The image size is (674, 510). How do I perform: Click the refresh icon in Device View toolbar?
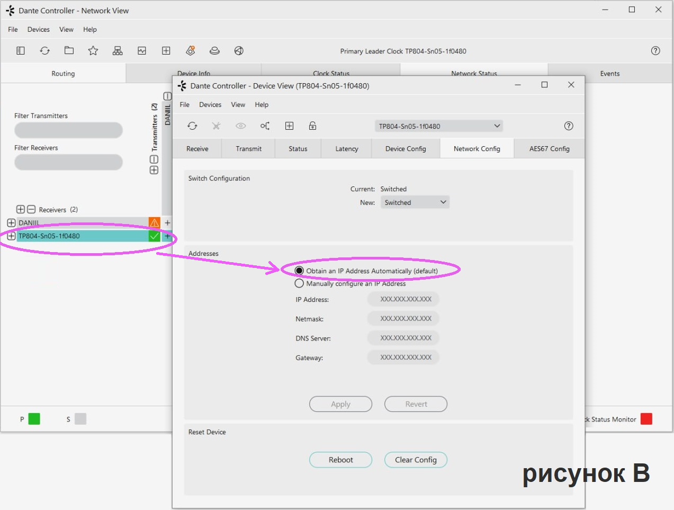click(192, 126)
